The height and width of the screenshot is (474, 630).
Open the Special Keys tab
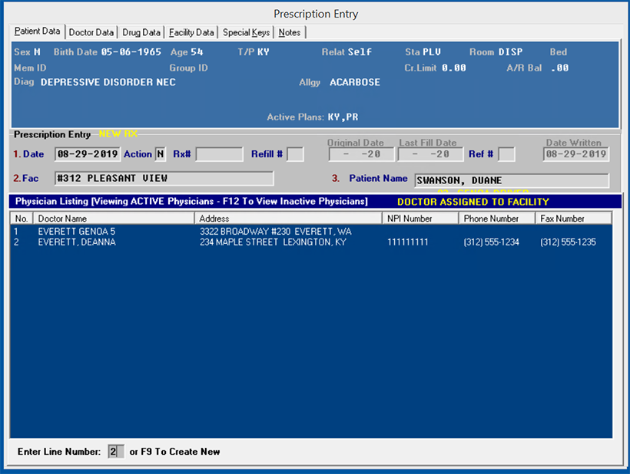click(246, 32)
